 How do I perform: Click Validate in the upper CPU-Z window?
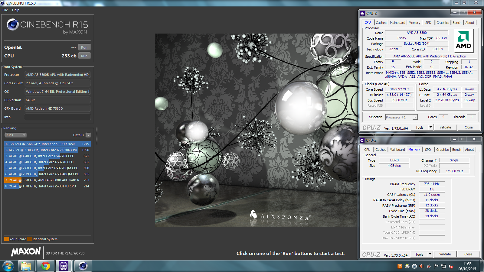(445, 127)
